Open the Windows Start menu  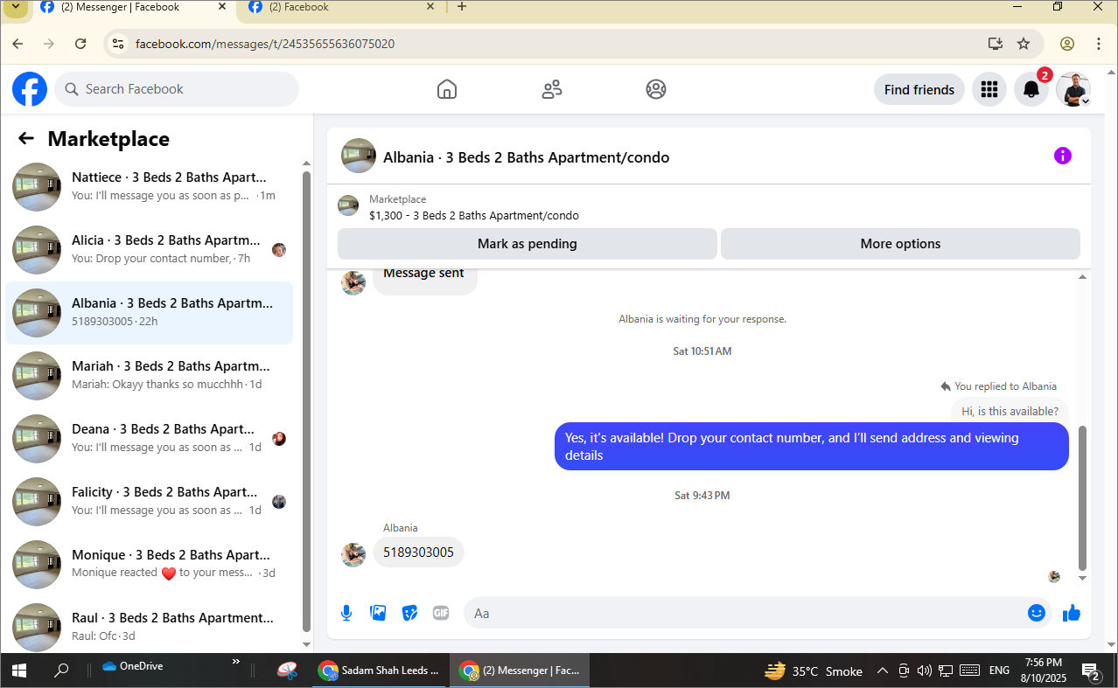(18, 671)
